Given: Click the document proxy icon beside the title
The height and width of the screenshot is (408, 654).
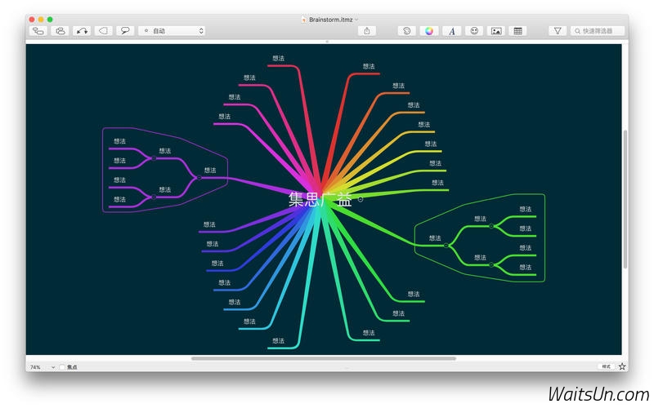Looking at the screenshot, I should pos(303,20).
